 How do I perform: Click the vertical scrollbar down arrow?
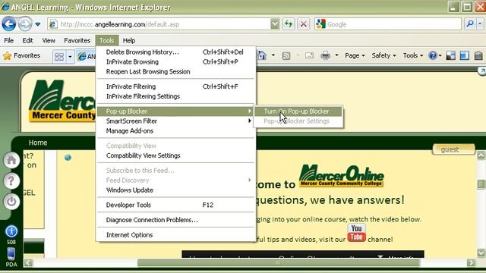(x=481, y=253)
